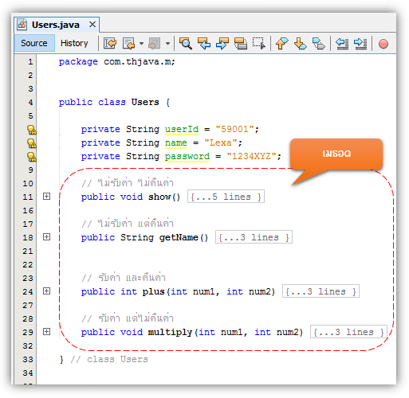Toggle Rectangular Selection icon
Viewport: 409px width, 398px height.
click(x=259, y=43)
